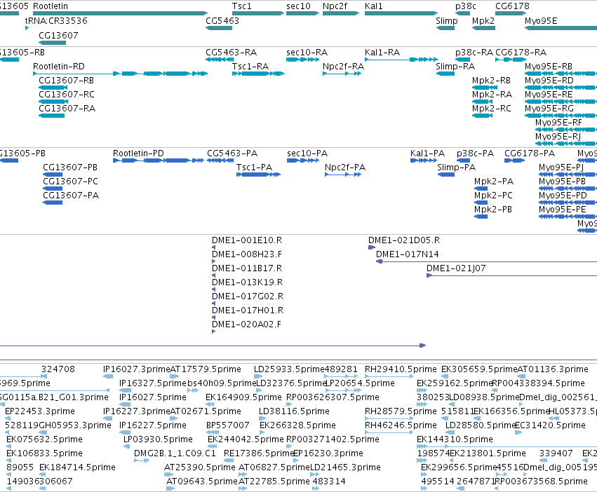Click the DME1-021J07 clone line

coord(511,275)
